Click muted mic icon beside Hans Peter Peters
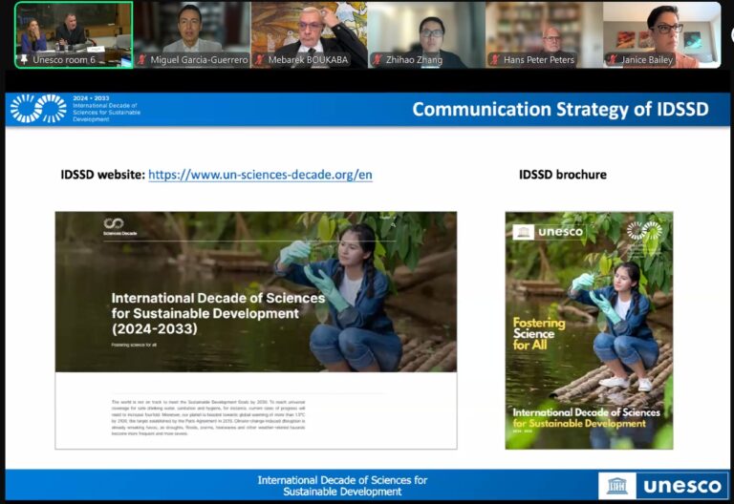This screenshot has width=734, height=504. pos(495,59)
